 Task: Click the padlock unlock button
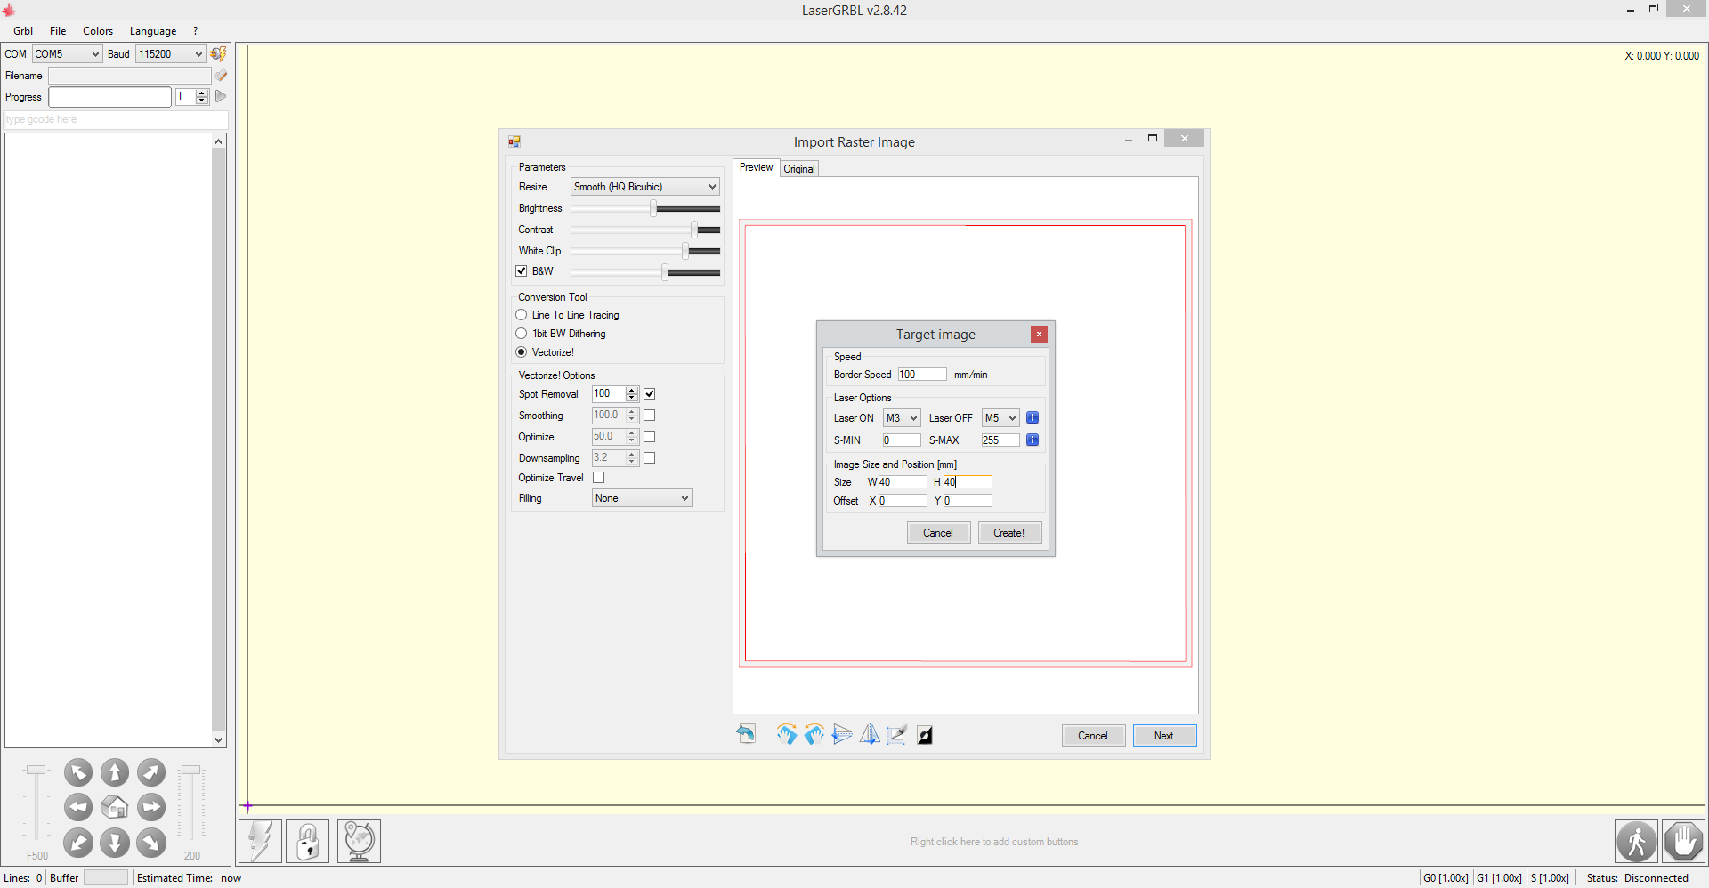tap(308, 841)
